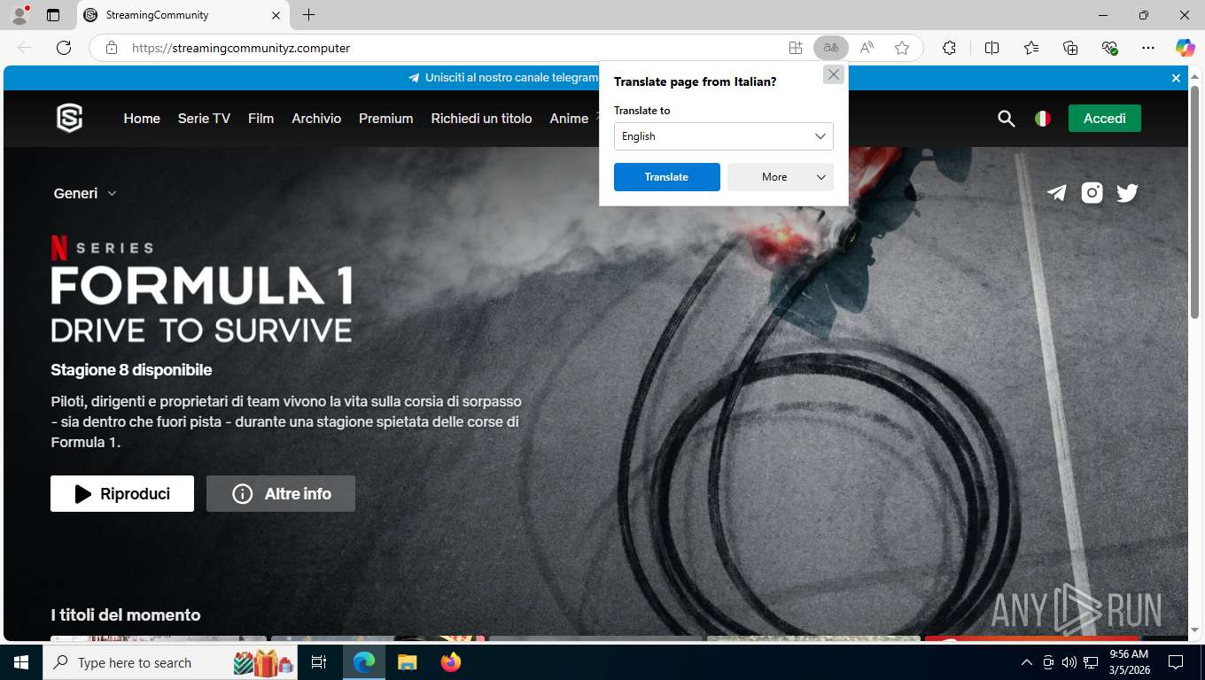The width and height of the screenshot is (1205, 680).
Task: Click the translate icon in address bar
Action: [x=830, y=48]
